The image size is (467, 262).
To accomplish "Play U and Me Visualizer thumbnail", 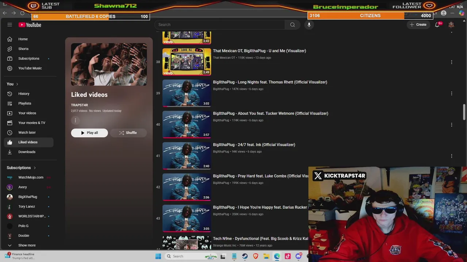I will click(x=187, y=62).
